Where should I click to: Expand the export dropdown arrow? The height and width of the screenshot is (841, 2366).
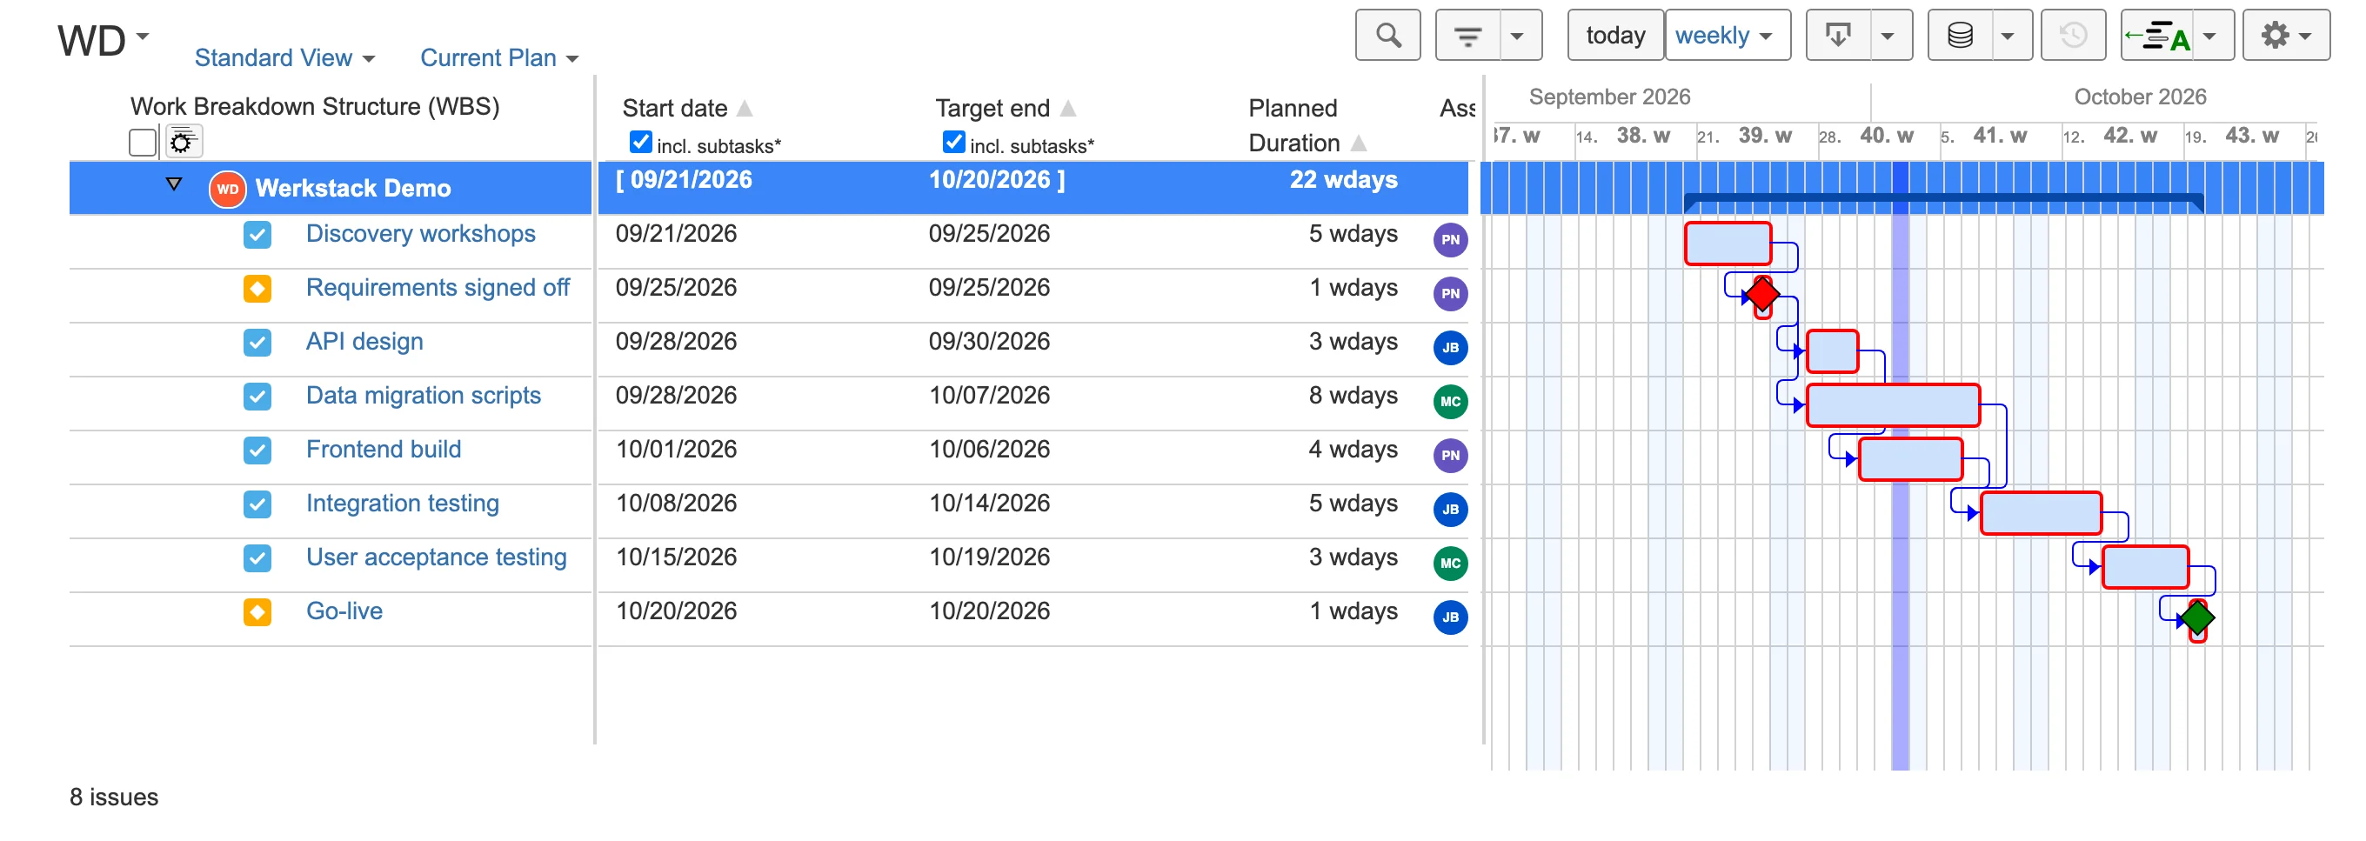point(1890,36)
